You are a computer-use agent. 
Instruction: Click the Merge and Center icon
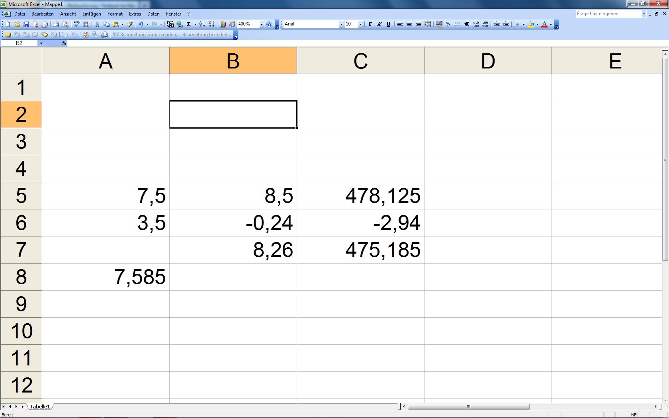tap(428, 24)
